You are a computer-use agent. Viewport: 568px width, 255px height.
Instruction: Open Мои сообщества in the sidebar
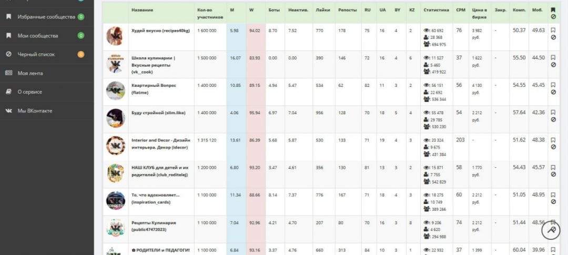(47, 36)
